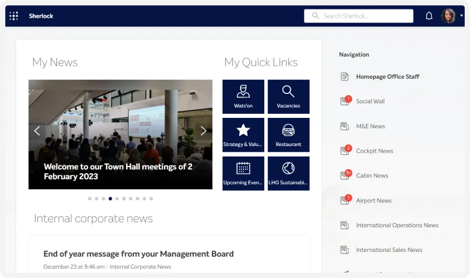The width and height of the screenshot is (470, 278).
Task: Select the ninth carousel dot
Action: (x=144, y=199)
